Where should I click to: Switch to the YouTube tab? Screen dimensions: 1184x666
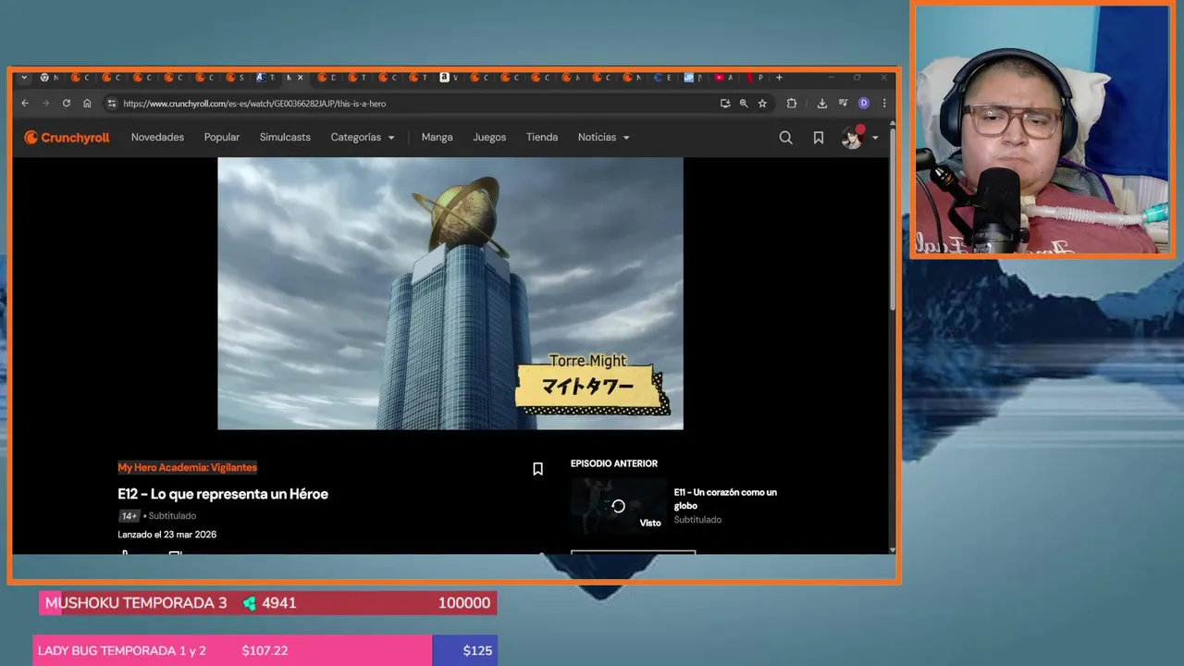click(719, 78)
